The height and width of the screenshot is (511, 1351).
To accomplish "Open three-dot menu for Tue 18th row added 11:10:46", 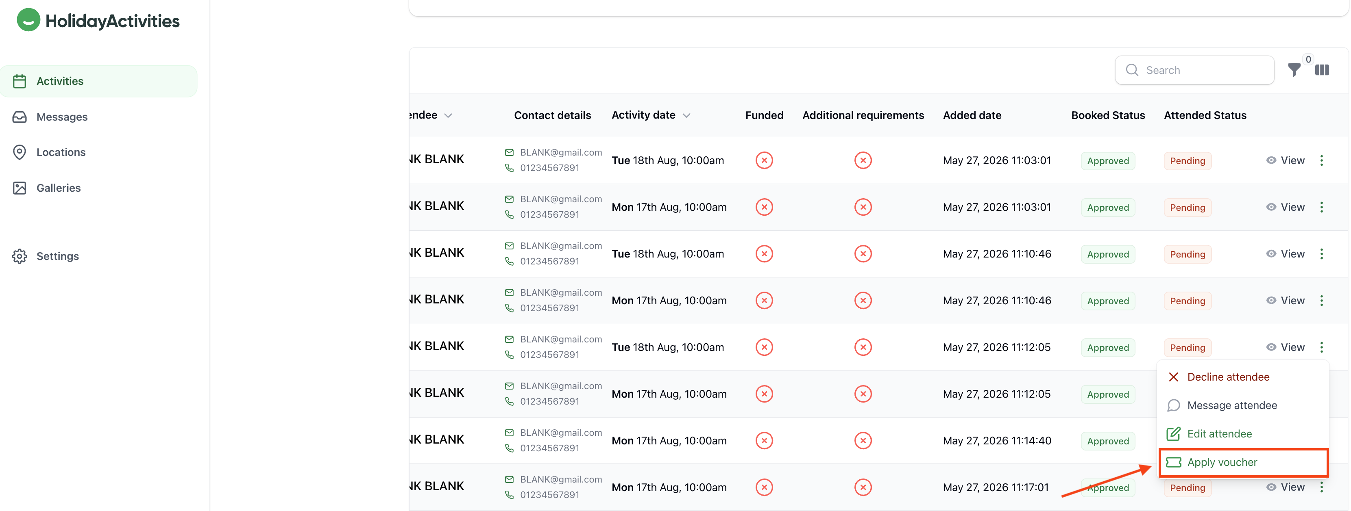I will pos(1322,253).
